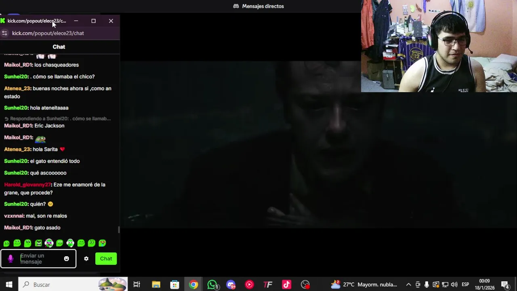Open chat settings gear icon
This screenshot has height=291, width=517.
click(x=86, y=259)
